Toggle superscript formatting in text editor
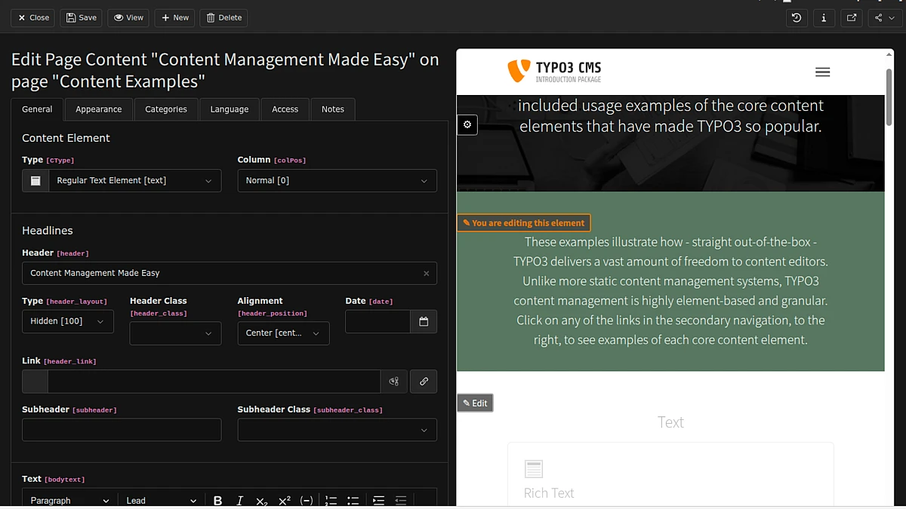 click(285, 501)
